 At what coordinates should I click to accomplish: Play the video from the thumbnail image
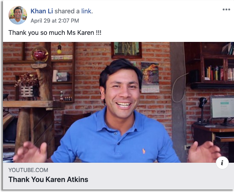click(x=118, y=102)
